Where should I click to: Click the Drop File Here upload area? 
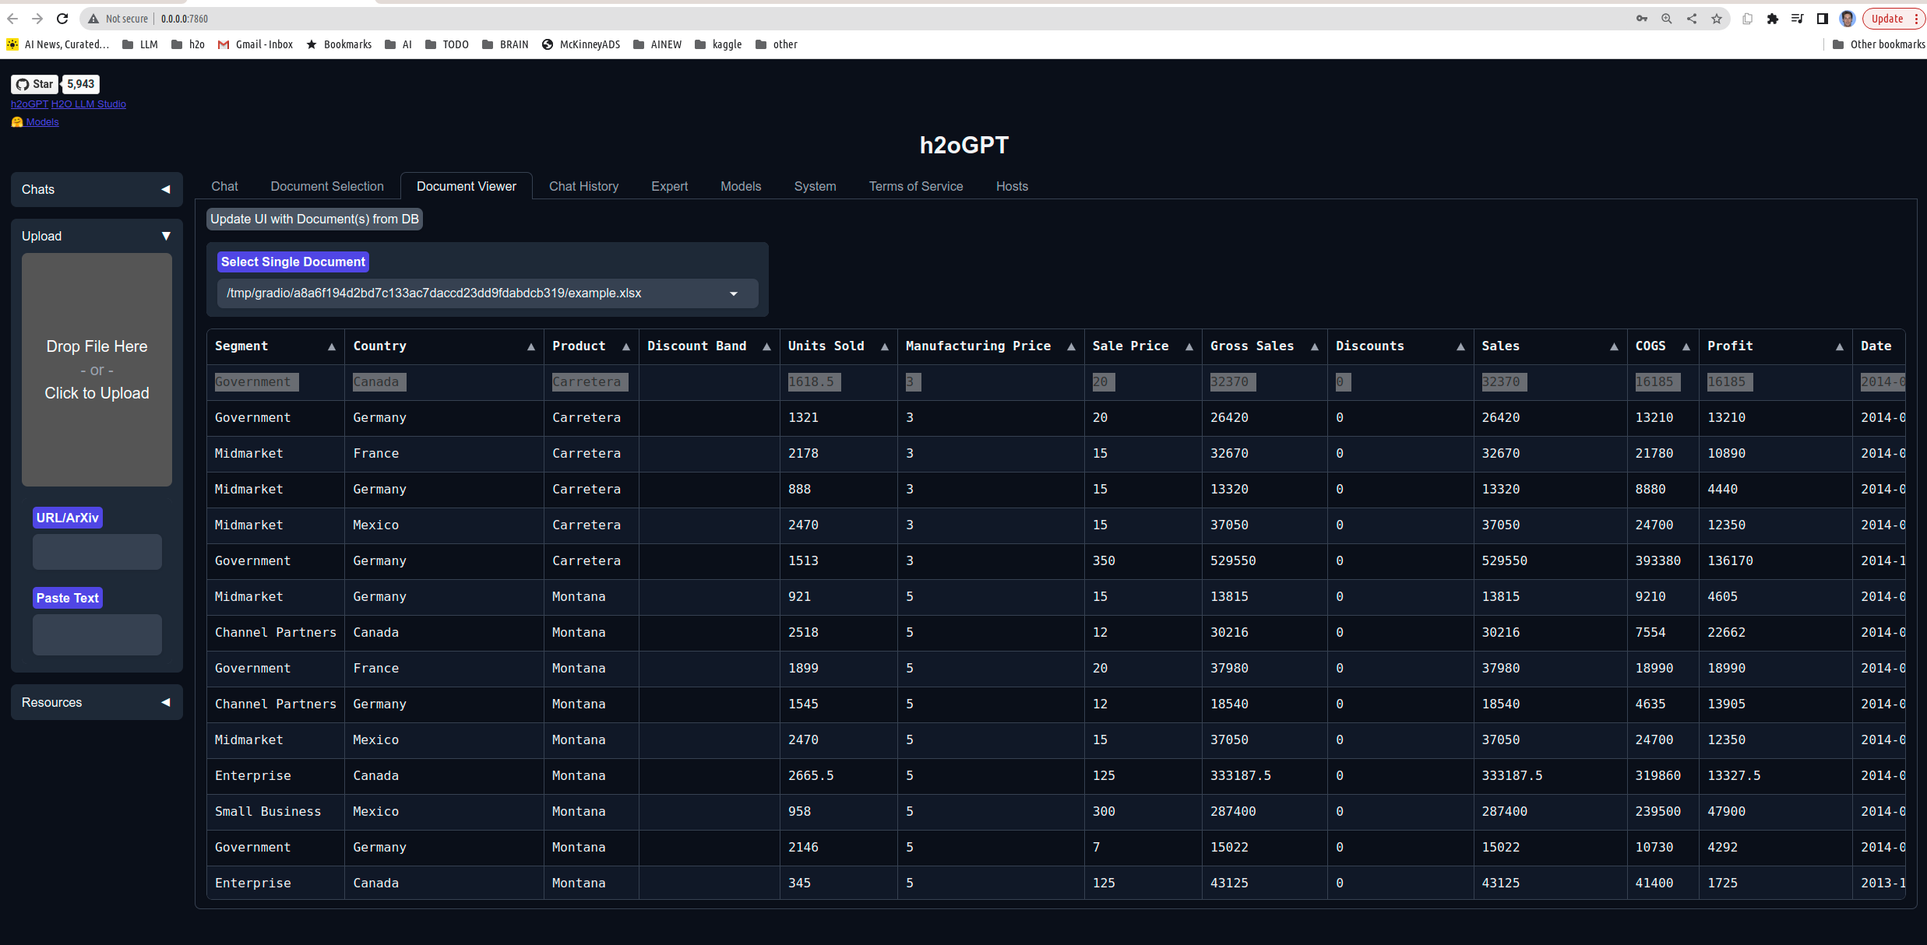pos(97,371)
